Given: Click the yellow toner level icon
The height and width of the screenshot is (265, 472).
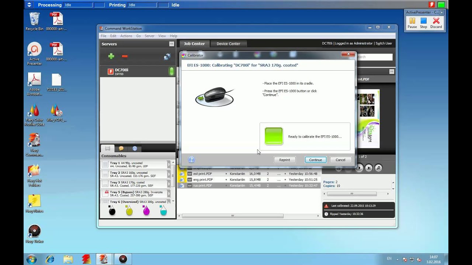Looking at the screenshot, I should coord(129,211).
